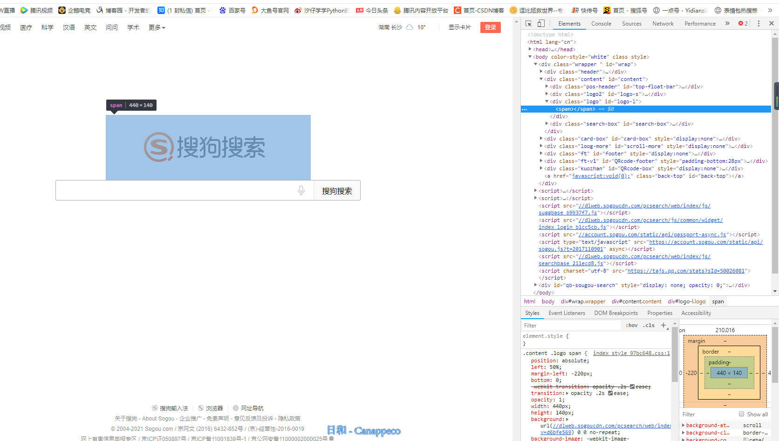
Task: Open the 腾讯内容开放平台 bookmark
Action: [x=421, y=10]
